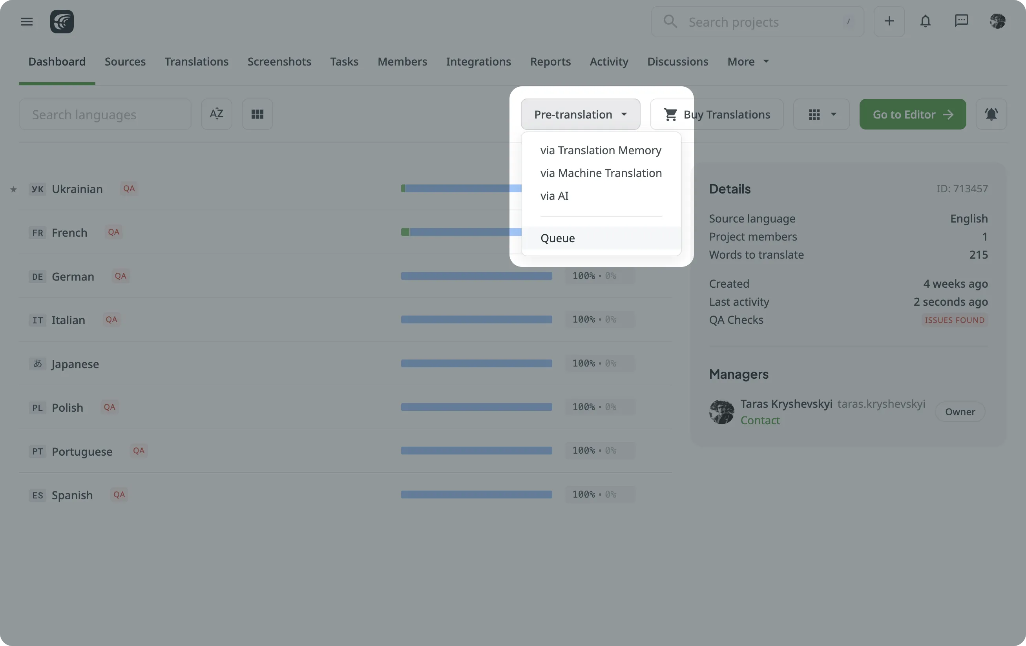Focus the Search languages field
Screen dimensions: 1026x646
coord(105,114)
